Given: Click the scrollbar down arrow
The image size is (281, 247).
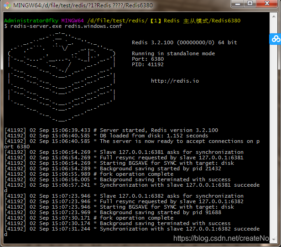Looking at the screenshot, I should coord(274,239).
